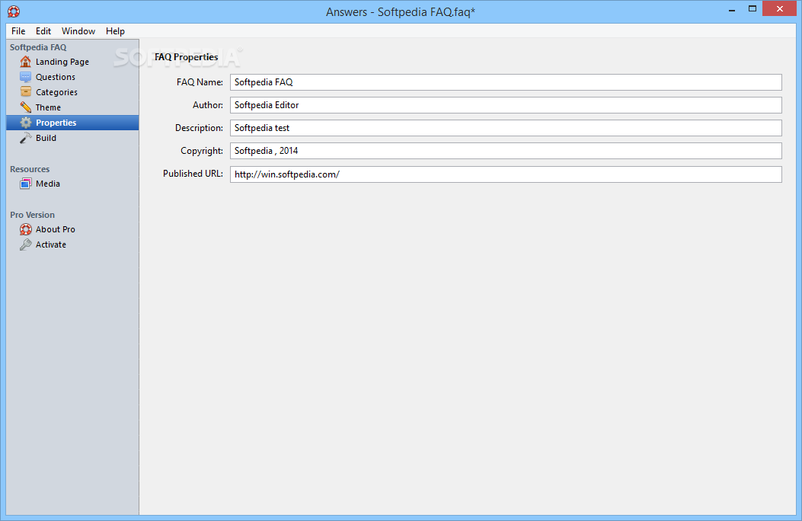The image size is (802, 521).
Task: Open the Categories section
Action: [x=72, y=92]
